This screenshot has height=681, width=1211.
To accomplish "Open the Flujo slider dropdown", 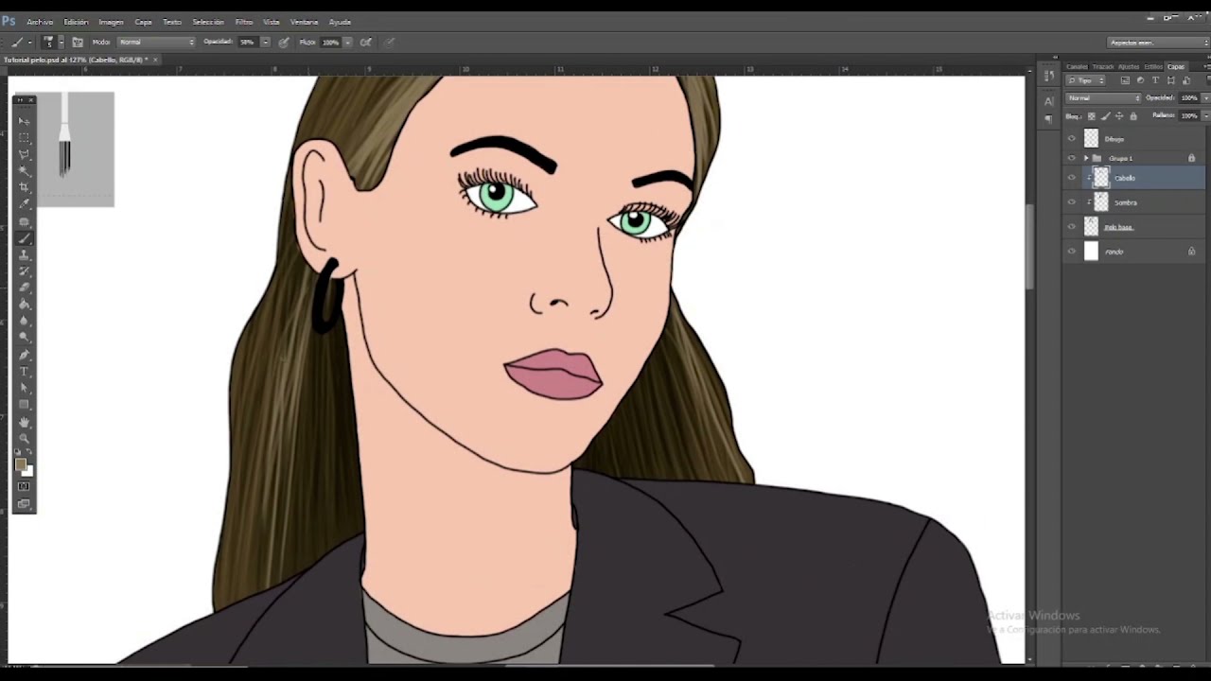I will coord(348,42).
